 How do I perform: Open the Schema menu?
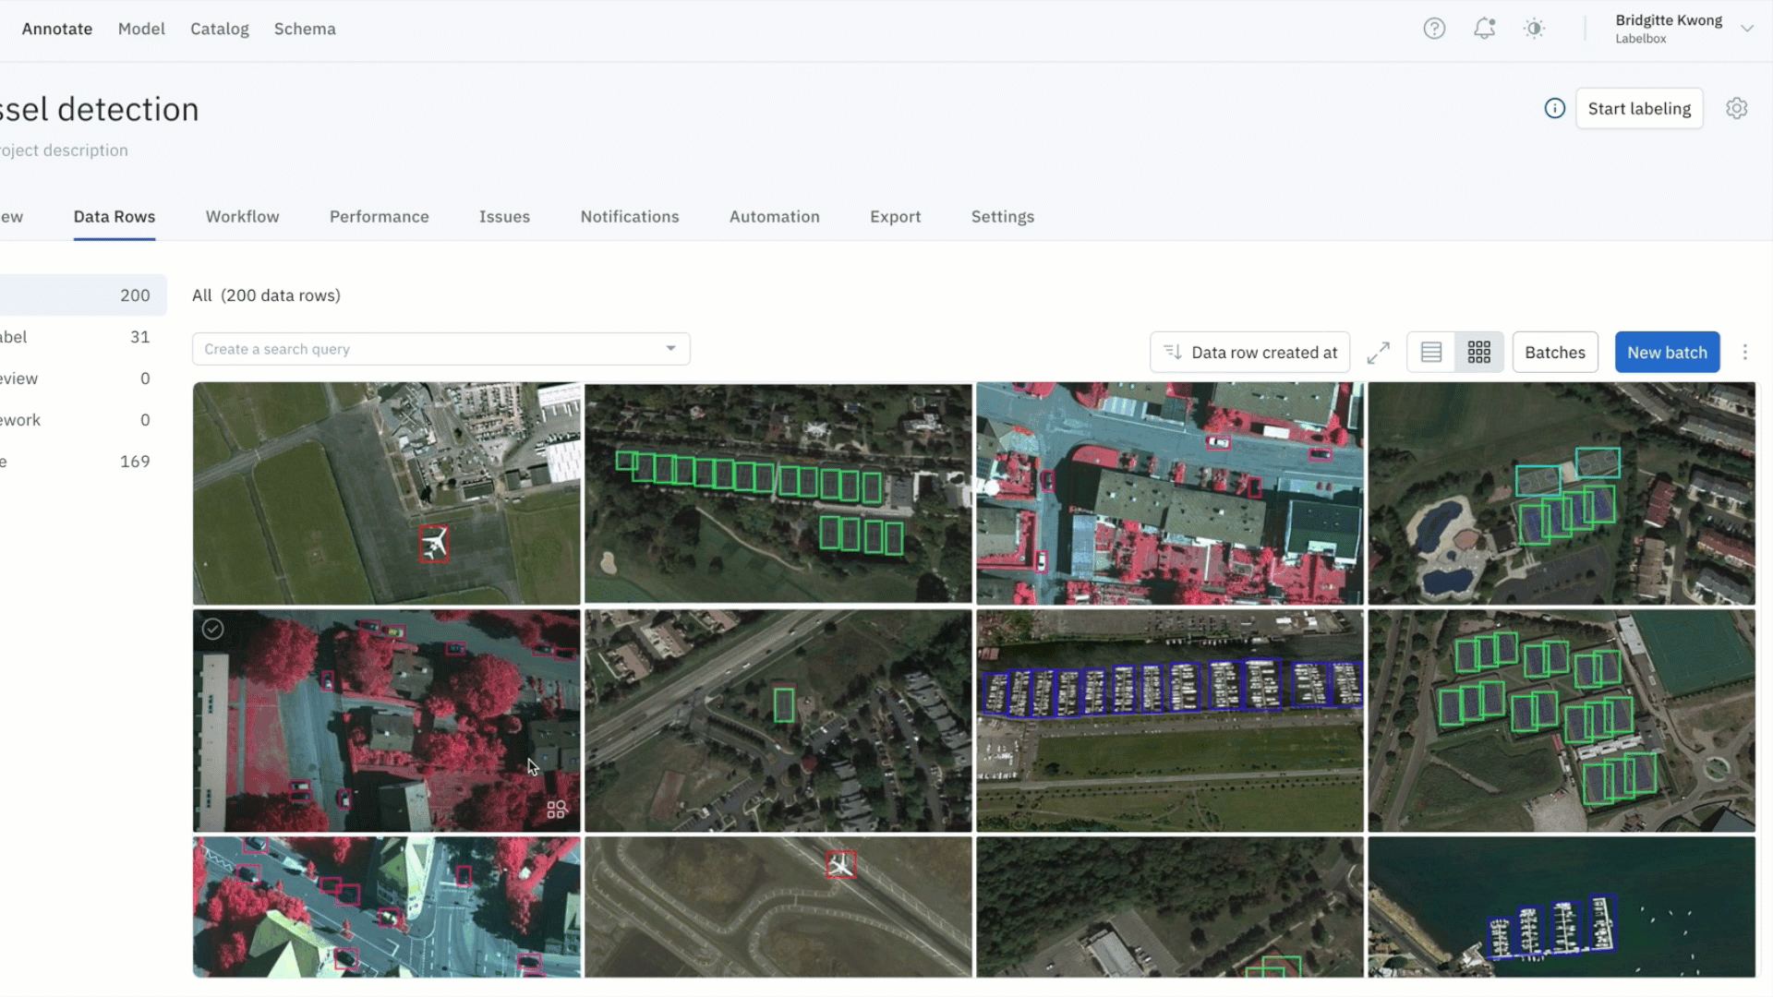305,29
